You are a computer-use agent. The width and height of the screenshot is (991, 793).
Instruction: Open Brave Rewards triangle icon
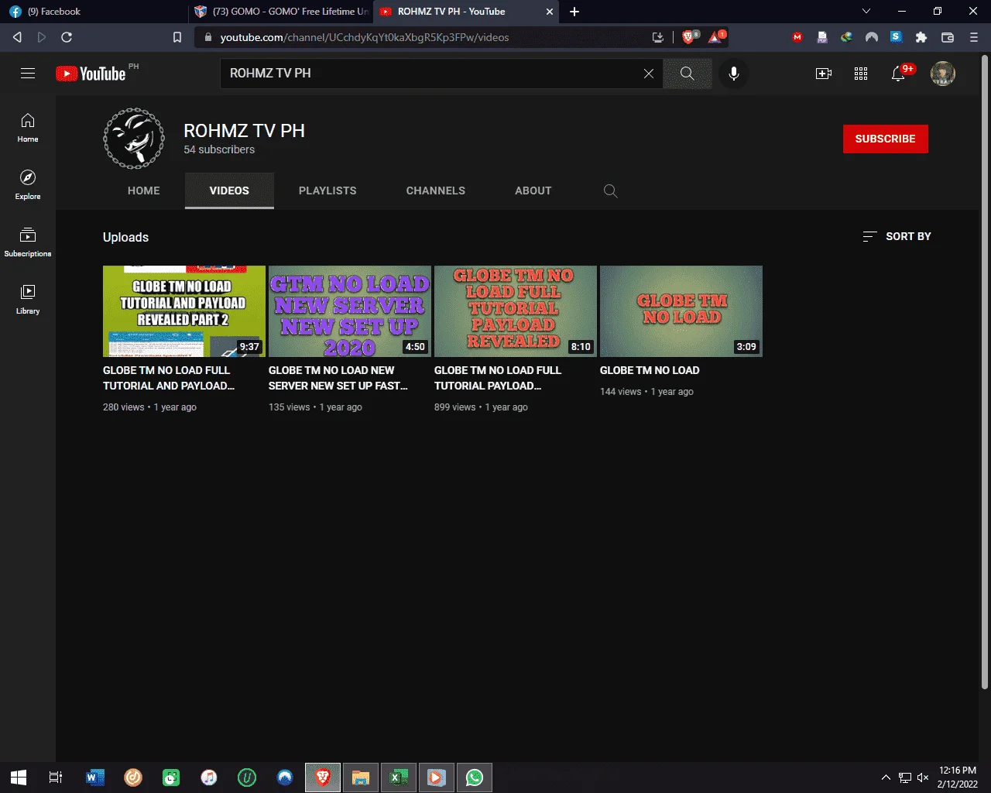716,36
